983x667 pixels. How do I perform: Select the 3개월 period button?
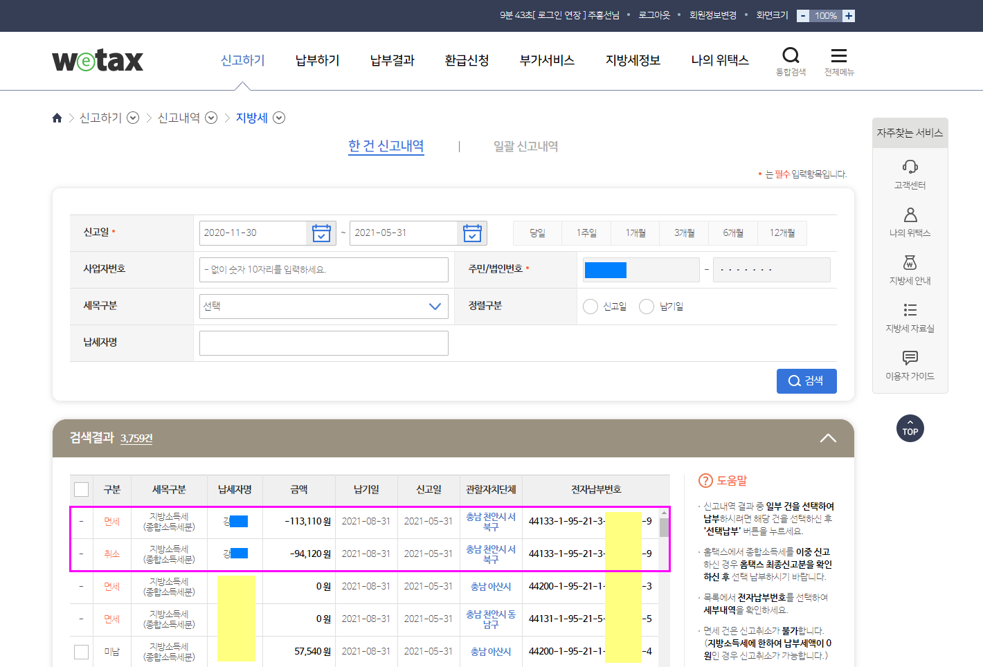(684, 233)
